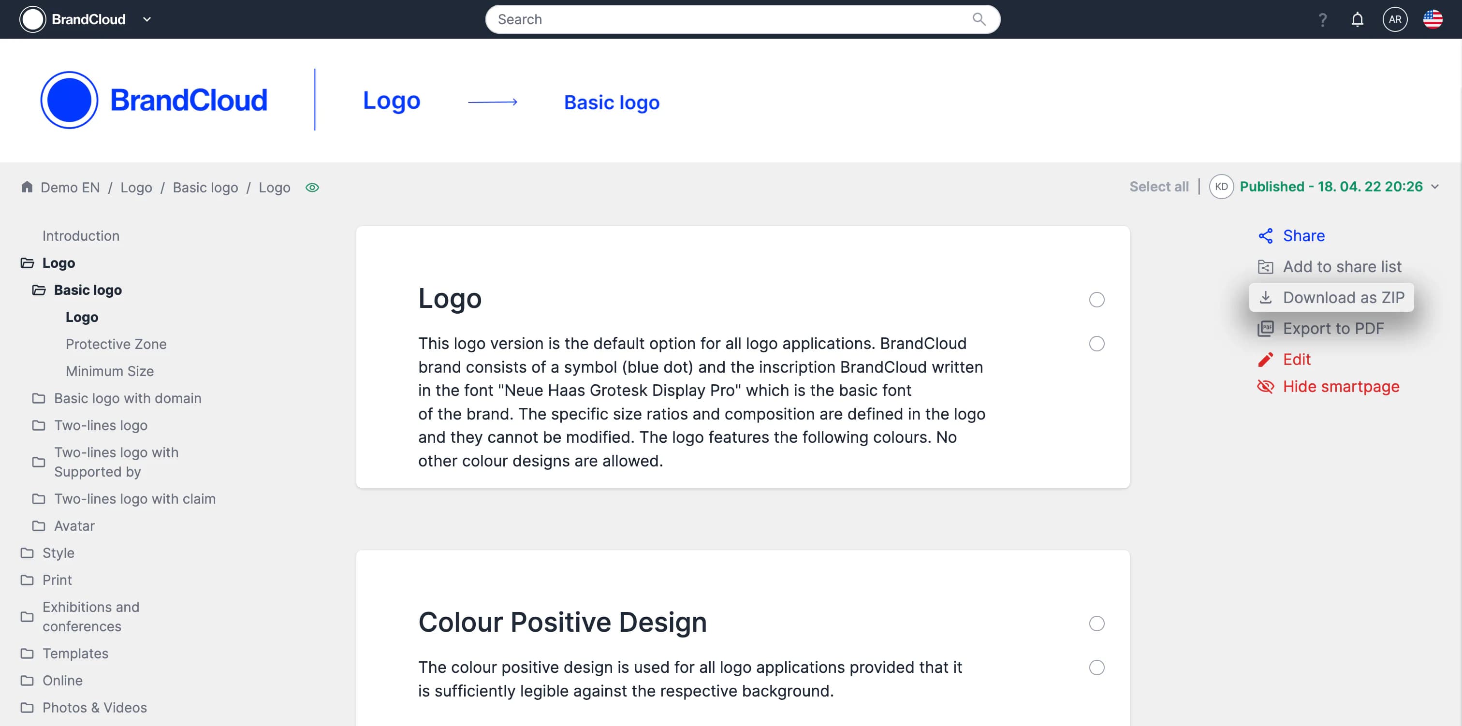The height and width of the screenshot is (726, 1462).
Task: Click the Download as ZIP icon
Action: 1266,297
